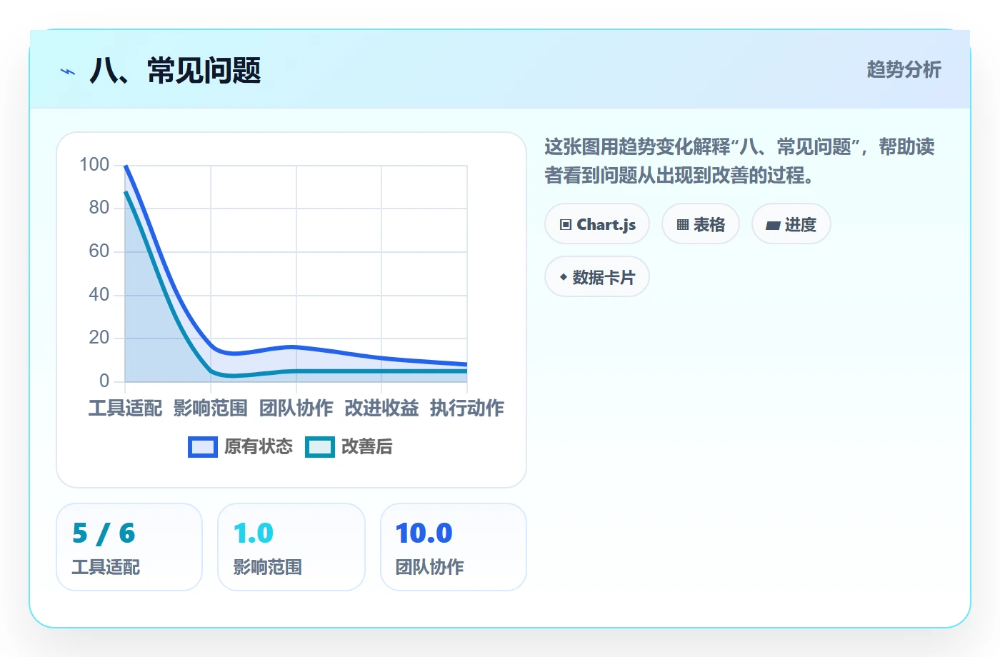The width and height of the screenshot is (1000, 657).
Task: Click the Chart.js tag icon
Action: tap(566, 225)
